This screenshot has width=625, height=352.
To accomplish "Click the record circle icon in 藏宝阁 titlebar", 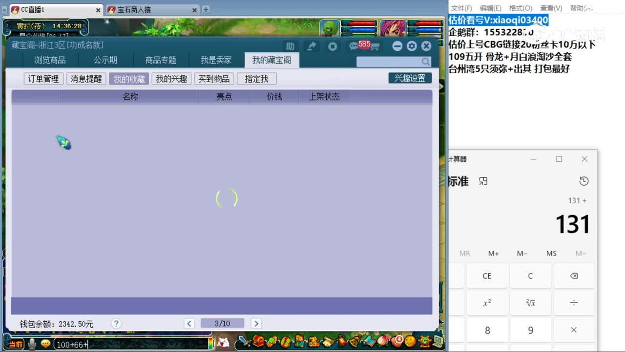I will [333, 46].
